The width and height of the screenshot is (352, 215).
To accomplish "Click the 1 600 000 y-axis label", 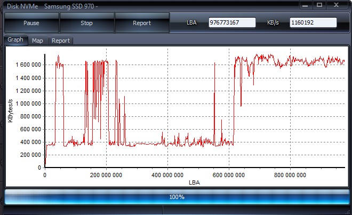I will click(x=28, y=65).
